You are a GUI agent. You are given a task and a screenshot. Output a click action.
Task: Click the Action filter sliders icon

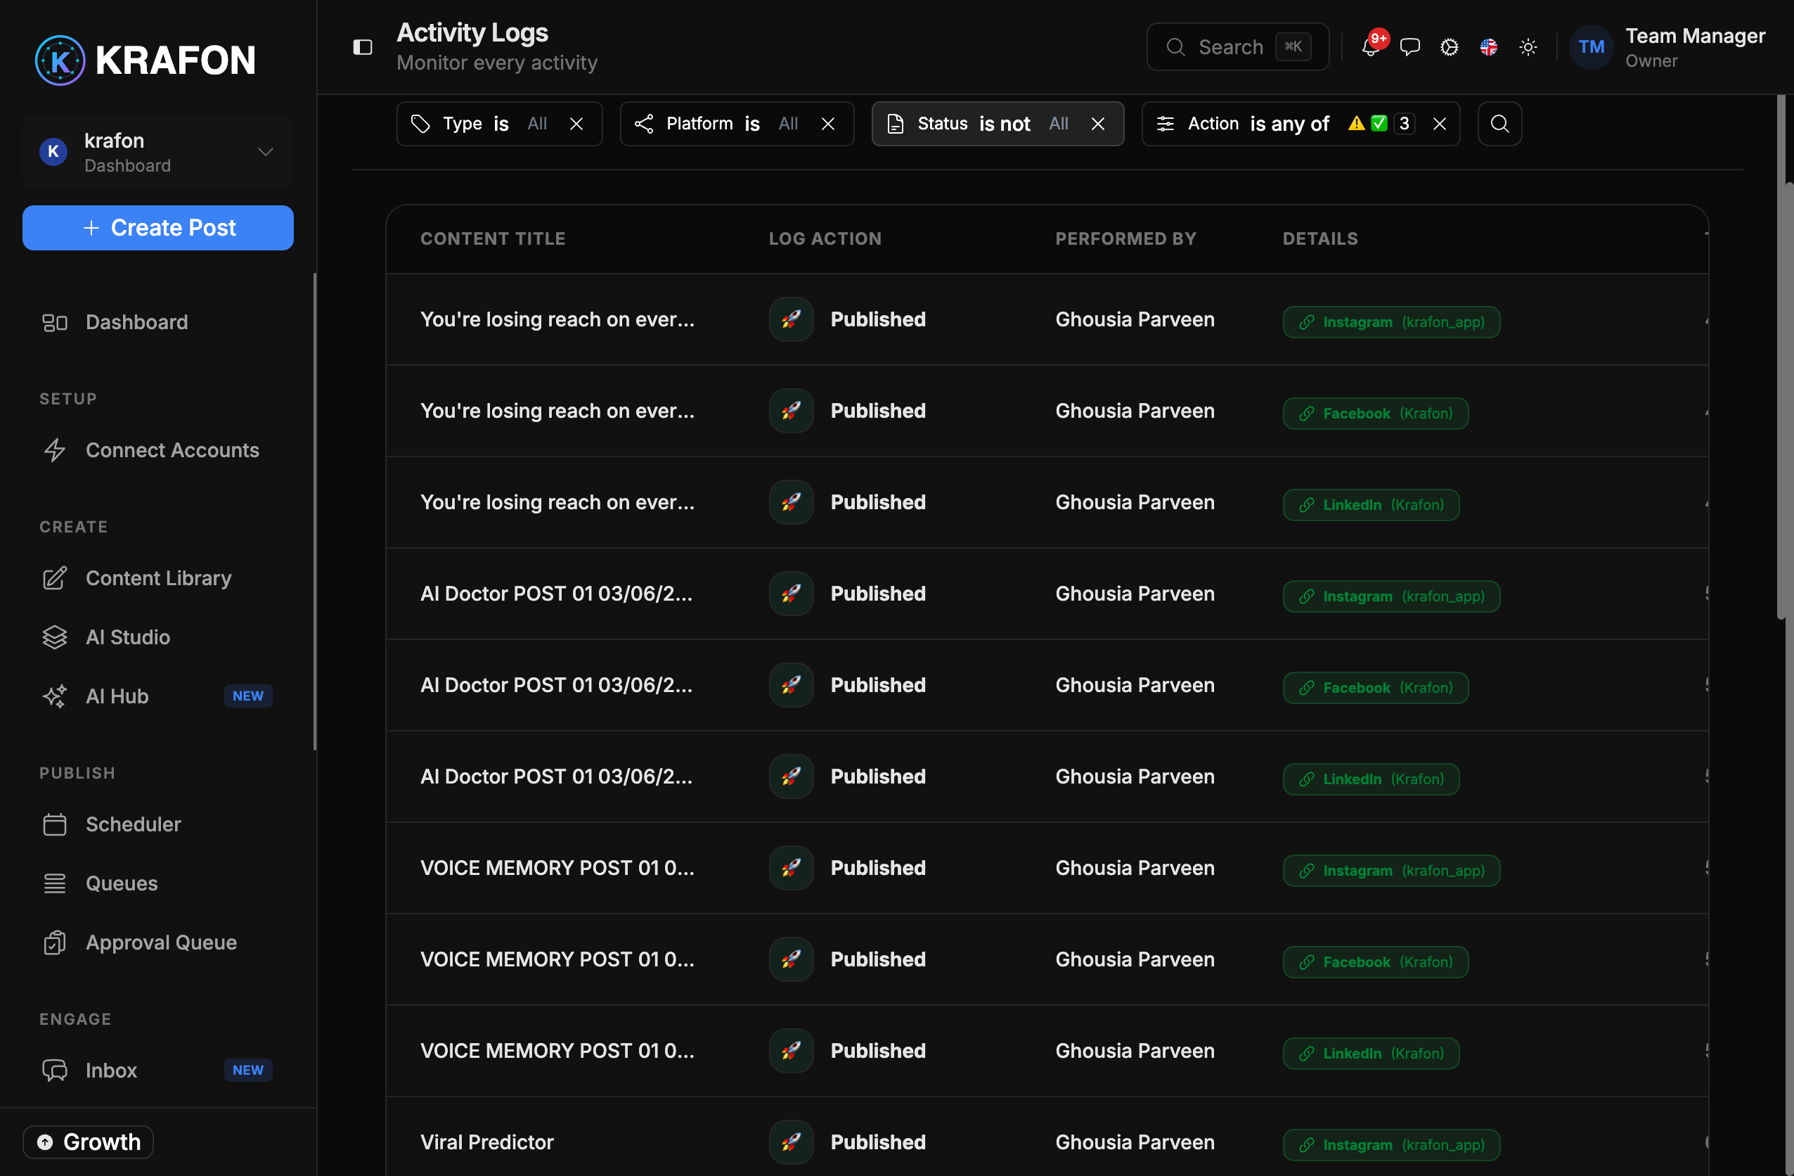coord(1166,124)
